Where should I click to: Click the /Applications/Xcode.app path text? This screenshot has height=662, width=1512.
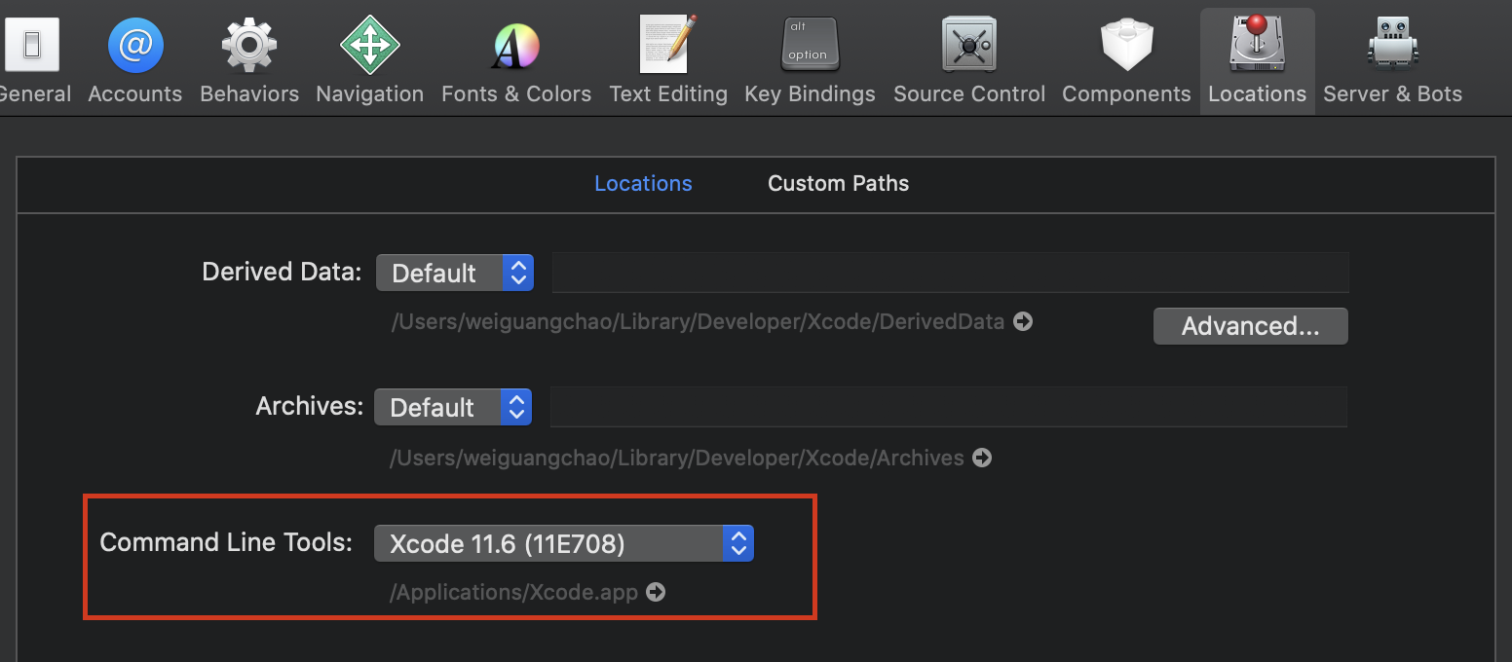pyautogui.click(x=513, y=592)
